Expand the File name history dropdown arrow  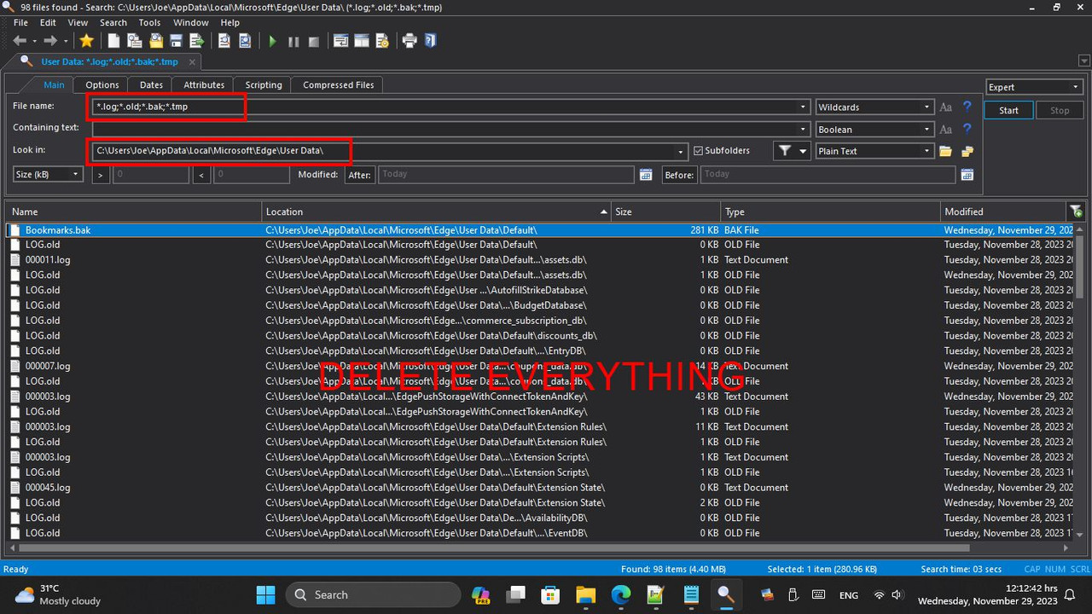point(803,107)
